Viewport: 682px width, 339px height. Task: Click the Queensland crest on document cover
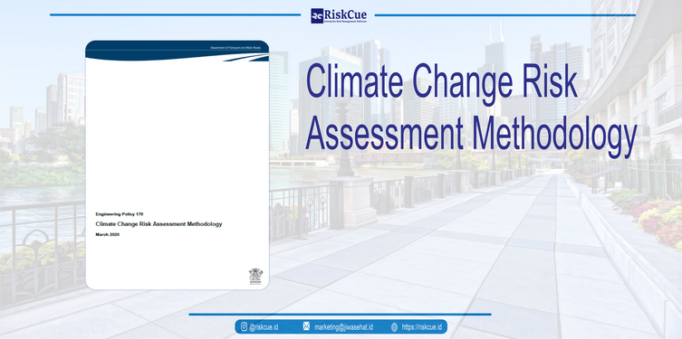click(x=255, y=276)
